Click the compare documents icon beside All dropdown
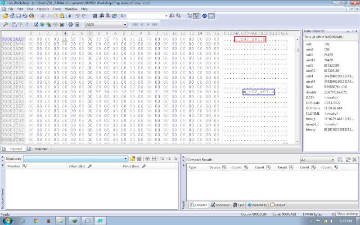The image size is (360, 225). 340,160
